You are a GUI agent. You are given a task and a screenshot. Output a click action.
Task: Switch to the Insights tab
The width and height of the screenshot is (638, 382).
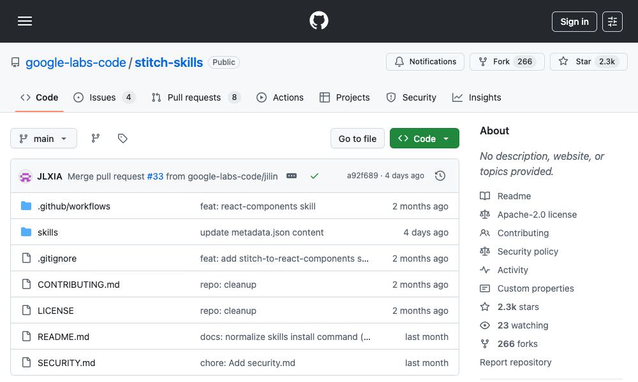pyautogui.click(x=477, y=97)
